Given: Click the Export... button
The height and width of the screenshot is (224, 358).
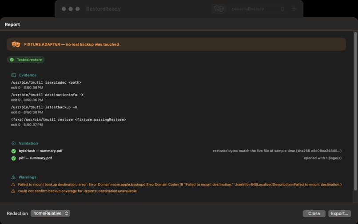Looking at the screenshot, I should click(x=339, y=213).
